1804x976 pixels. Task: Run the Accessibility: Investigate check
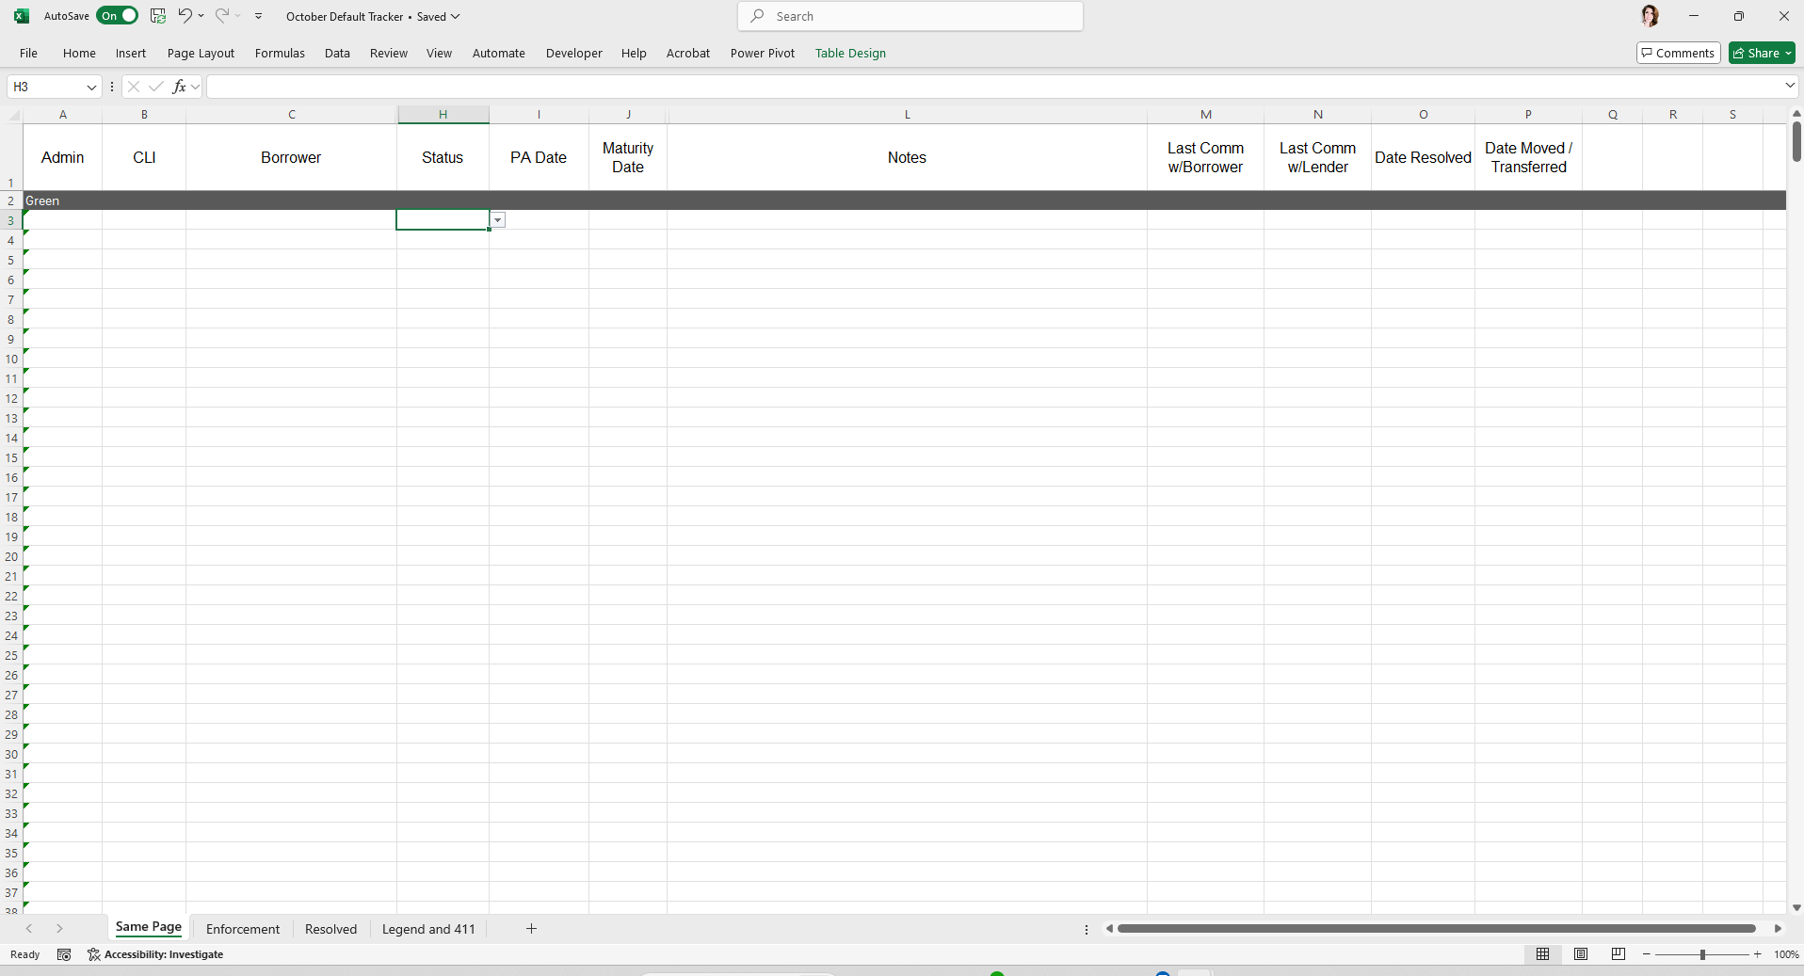point(155,954)
